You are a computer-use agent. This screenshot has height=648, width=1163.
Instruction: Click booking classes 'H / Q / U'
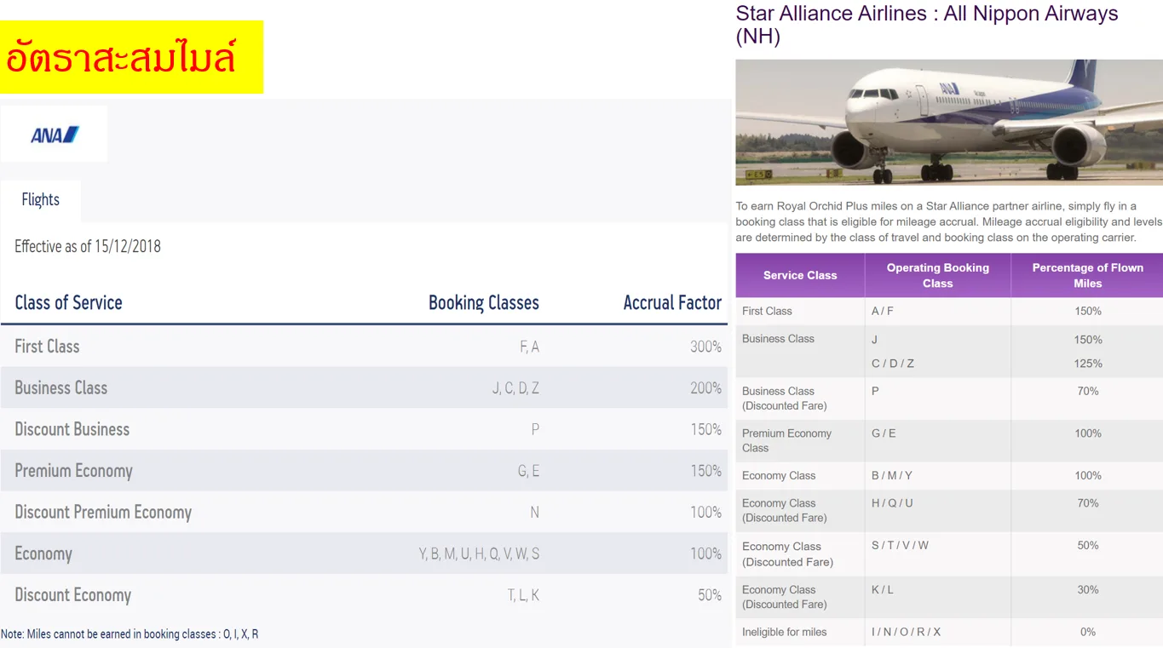pos(892,503)
